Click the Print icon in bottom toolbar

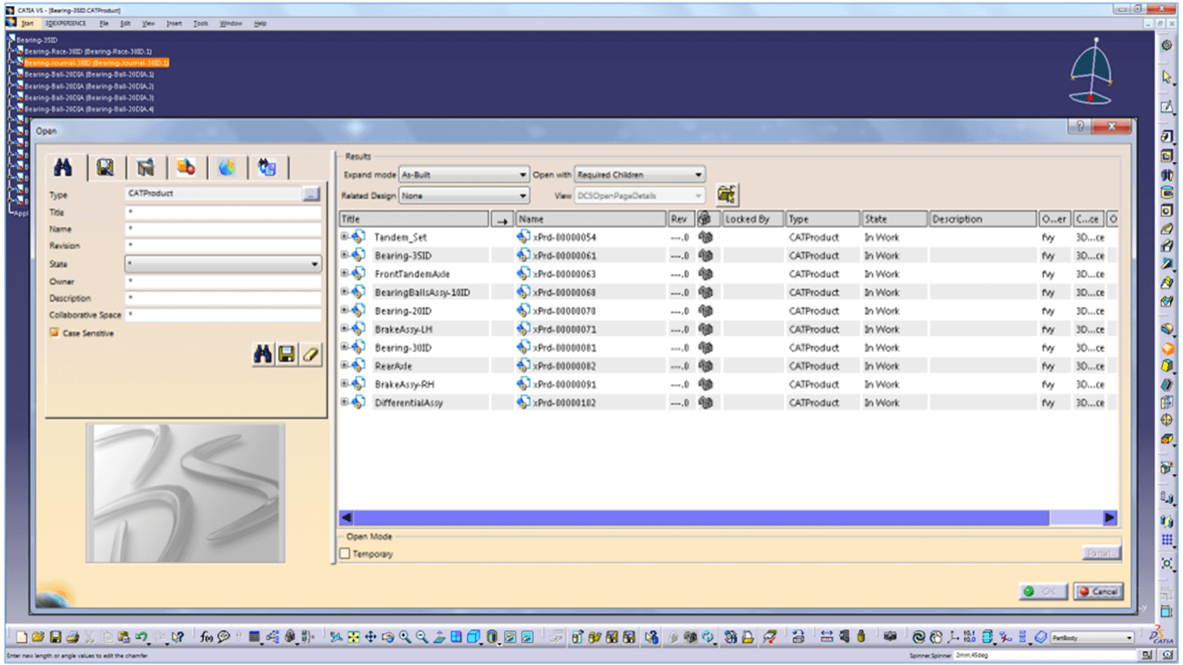point(73,637)
